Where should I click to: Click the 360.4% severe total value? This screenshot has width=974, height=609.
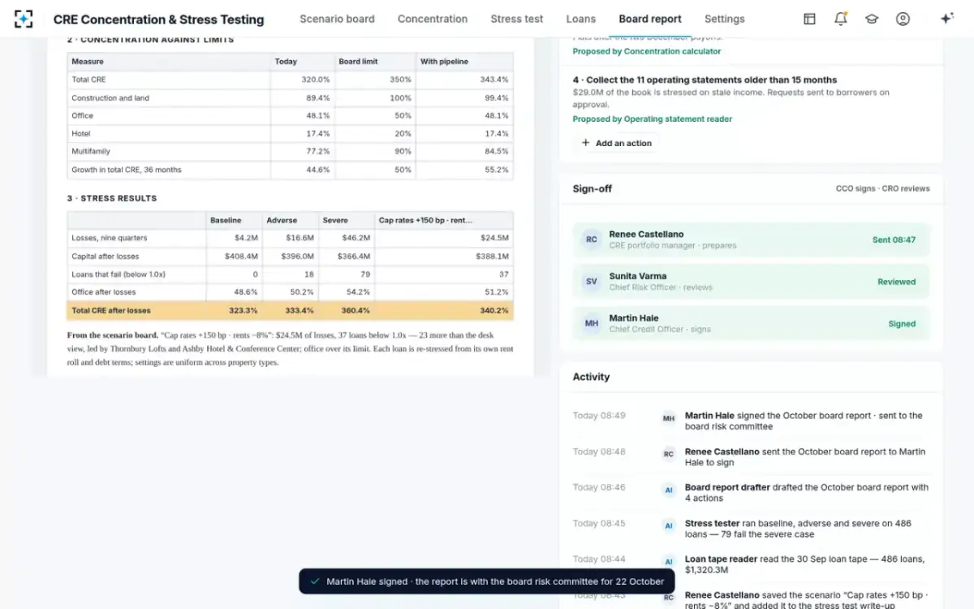(356, 310)
